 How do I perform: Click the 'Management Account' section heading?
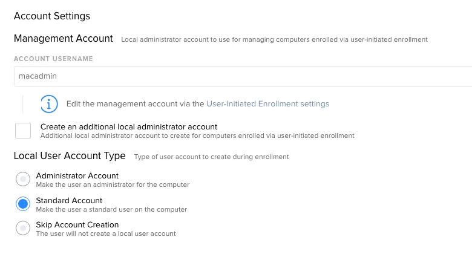pos(63,39)
